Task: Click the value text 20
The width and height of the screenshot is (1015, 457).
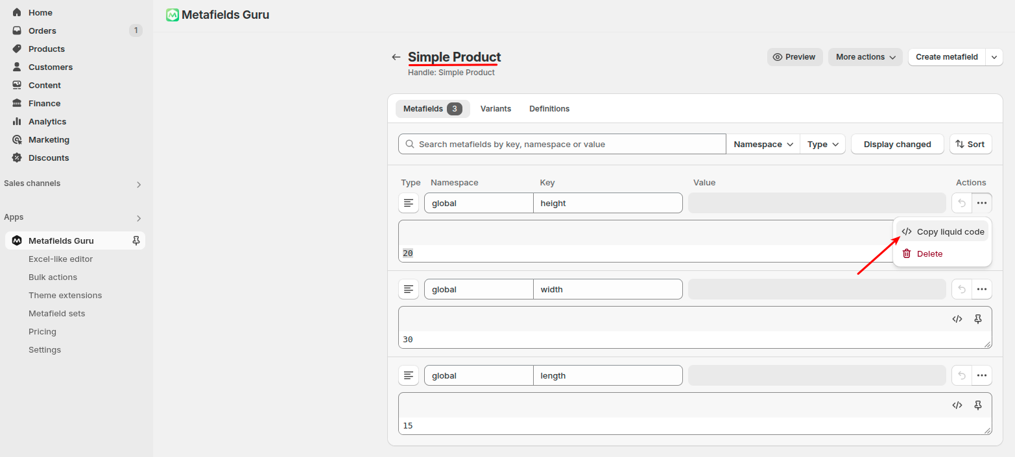Action: [x=408, y=253]
